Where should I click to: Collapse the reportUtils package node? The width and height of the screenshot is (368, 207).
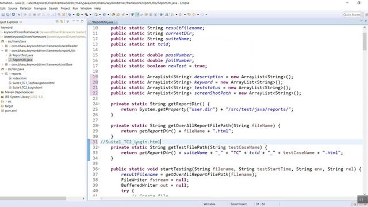pyautogui.click(x=2, y=51)
